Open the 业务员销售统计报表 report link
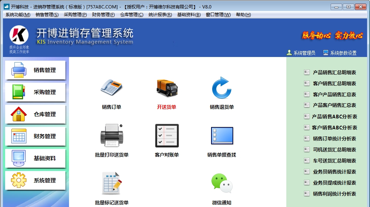This screenshot has width=370, height=207. (334, 172)
